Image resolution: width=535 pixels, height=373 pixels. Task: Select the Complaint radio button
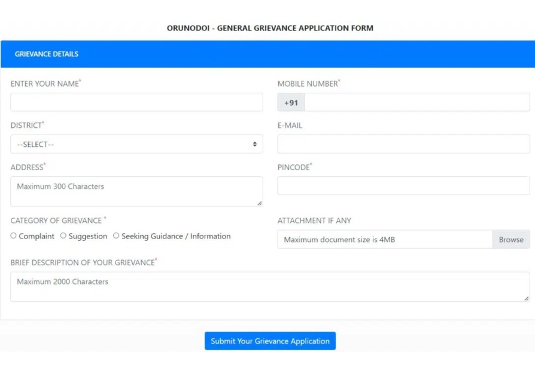[13, 236]
